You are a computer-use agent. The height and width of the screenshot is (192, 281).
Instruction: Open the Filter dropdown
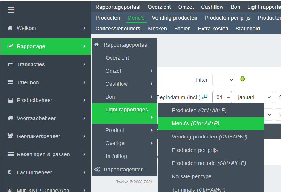click(x=223, y=80)
